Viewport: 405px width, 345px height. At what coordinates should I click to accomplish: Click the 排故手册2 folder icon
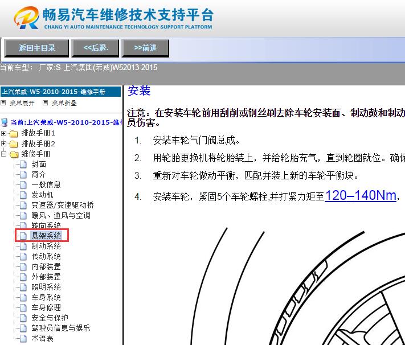[14, 144]
